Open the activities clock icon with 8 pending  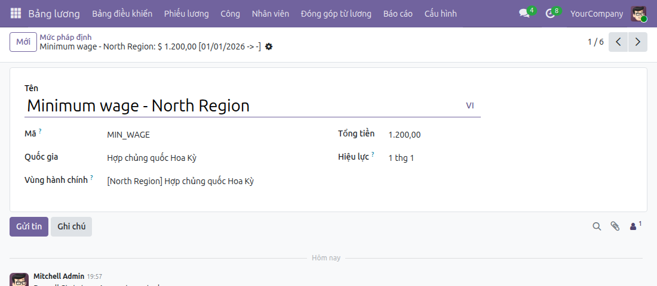(x=552, y=13)
